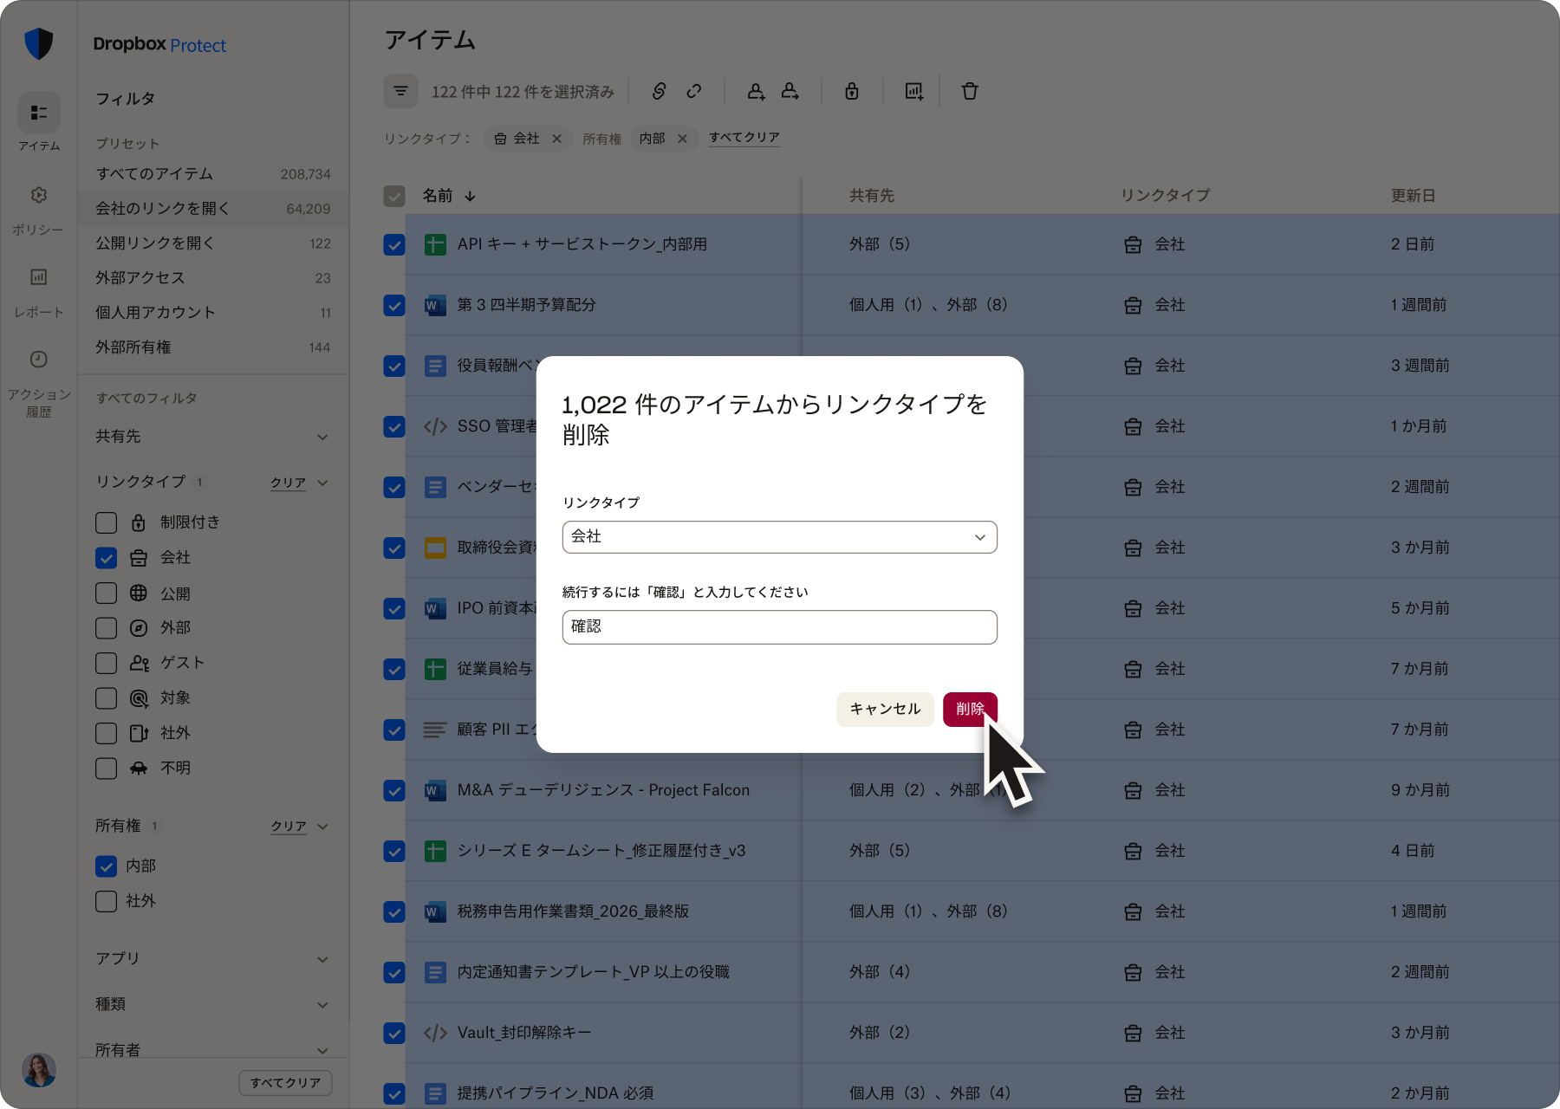This screenshot has width=1560, height=1109.
Task: Collapse the リンクタイプ filter section
Action: click(322, 483)
